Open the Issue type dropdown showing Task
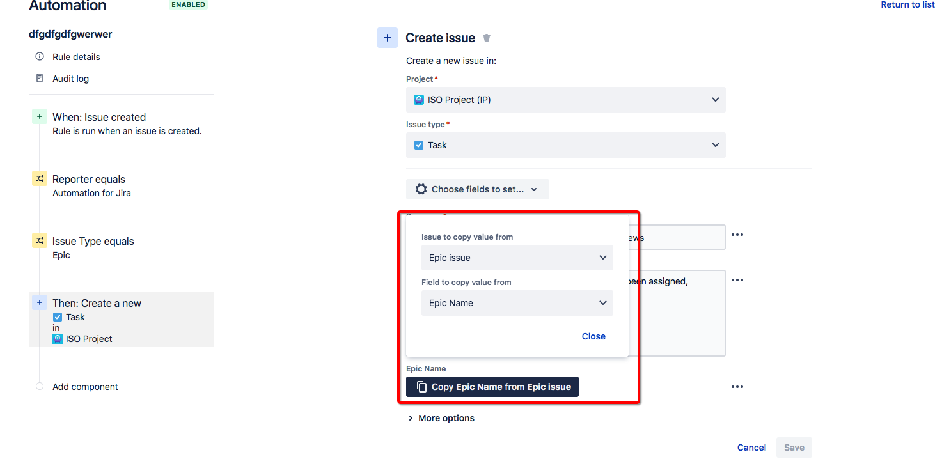The height and width of the screenshot is (475, 942). pos(566,145)
